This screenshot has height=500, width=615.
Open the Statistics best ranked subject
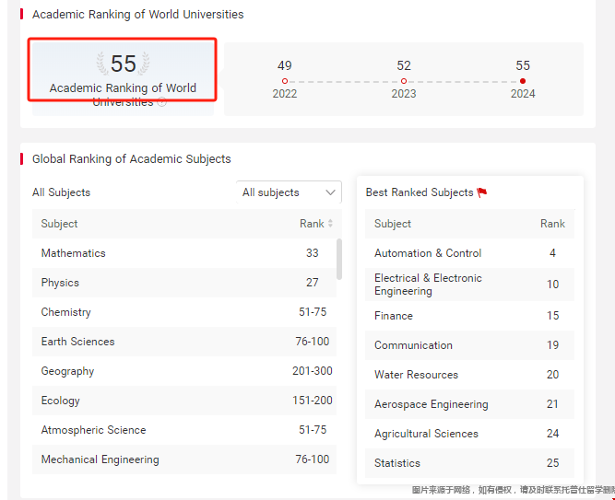(x=469, y=463)
